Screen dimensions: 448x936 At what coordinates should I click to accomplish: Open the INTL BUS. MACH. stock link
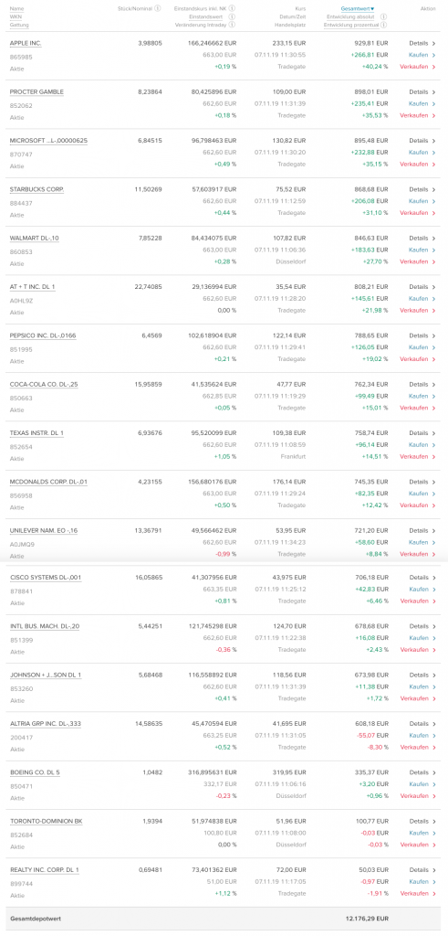coord(45,627)
